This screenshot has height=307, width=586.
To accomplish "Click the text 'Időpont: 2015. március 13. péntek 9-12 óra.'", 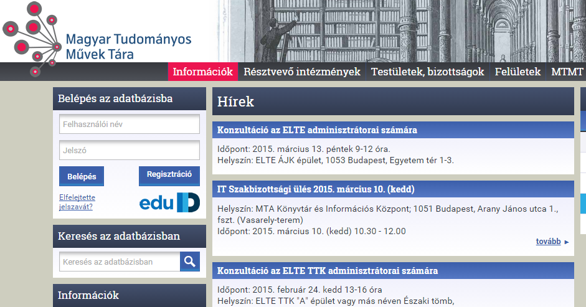I will click(303, 149).
